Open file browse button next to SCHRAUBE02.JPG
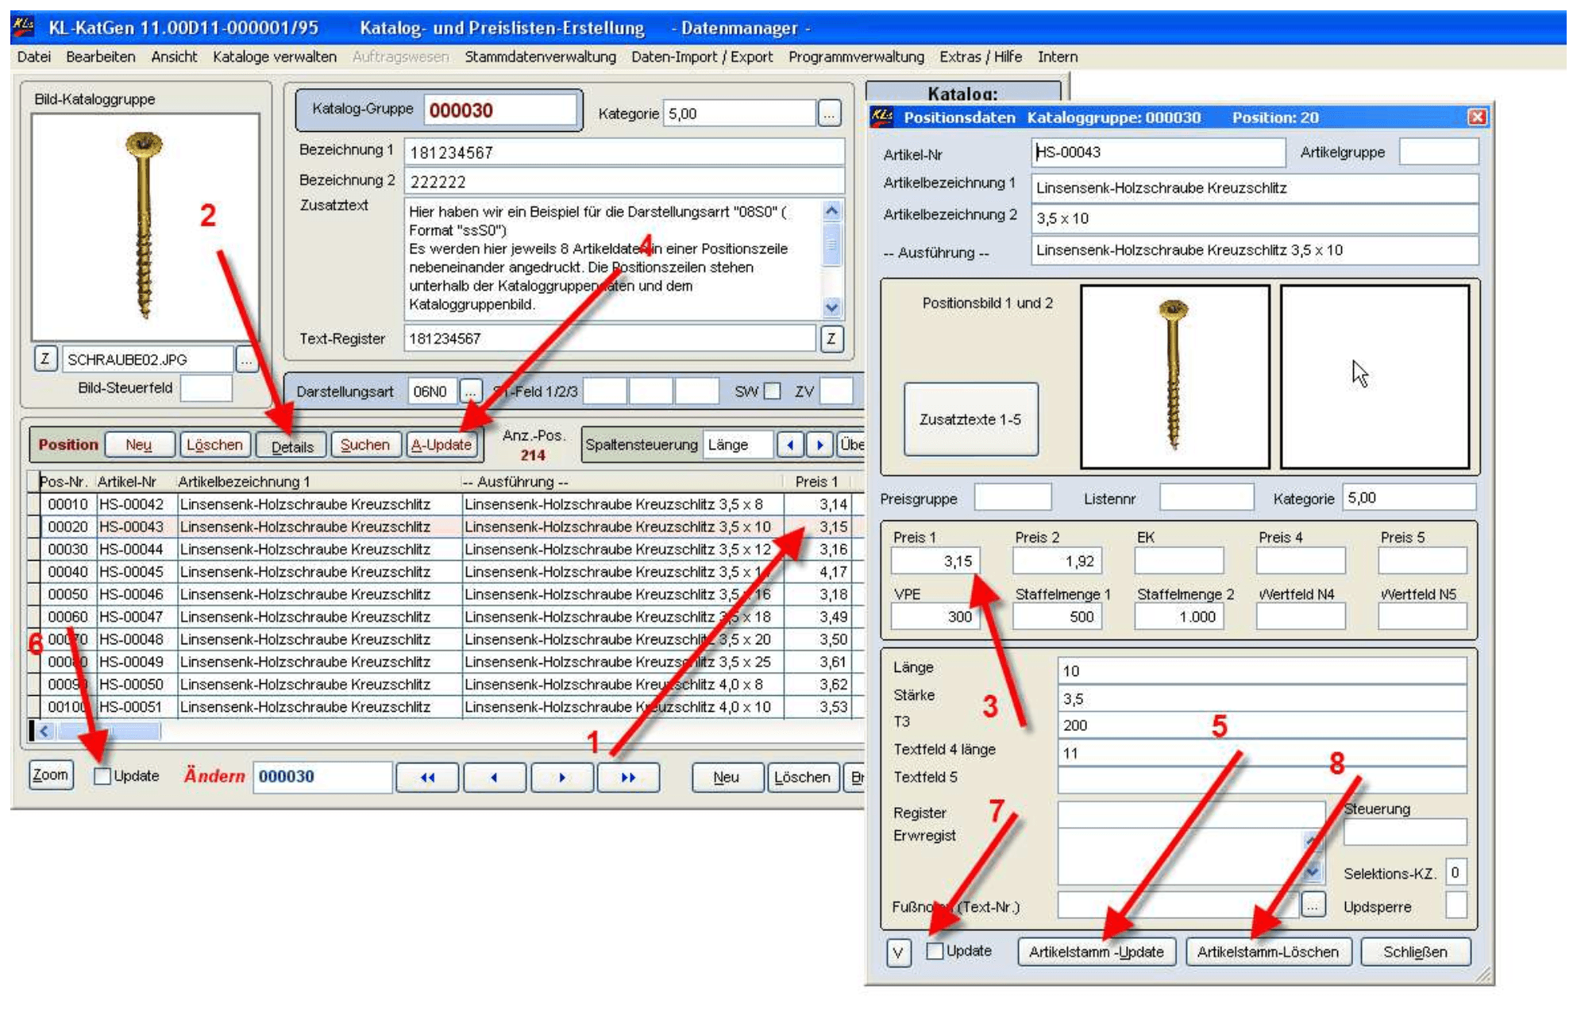Screen dimensions: 1577x1020 tap(247, 360)
